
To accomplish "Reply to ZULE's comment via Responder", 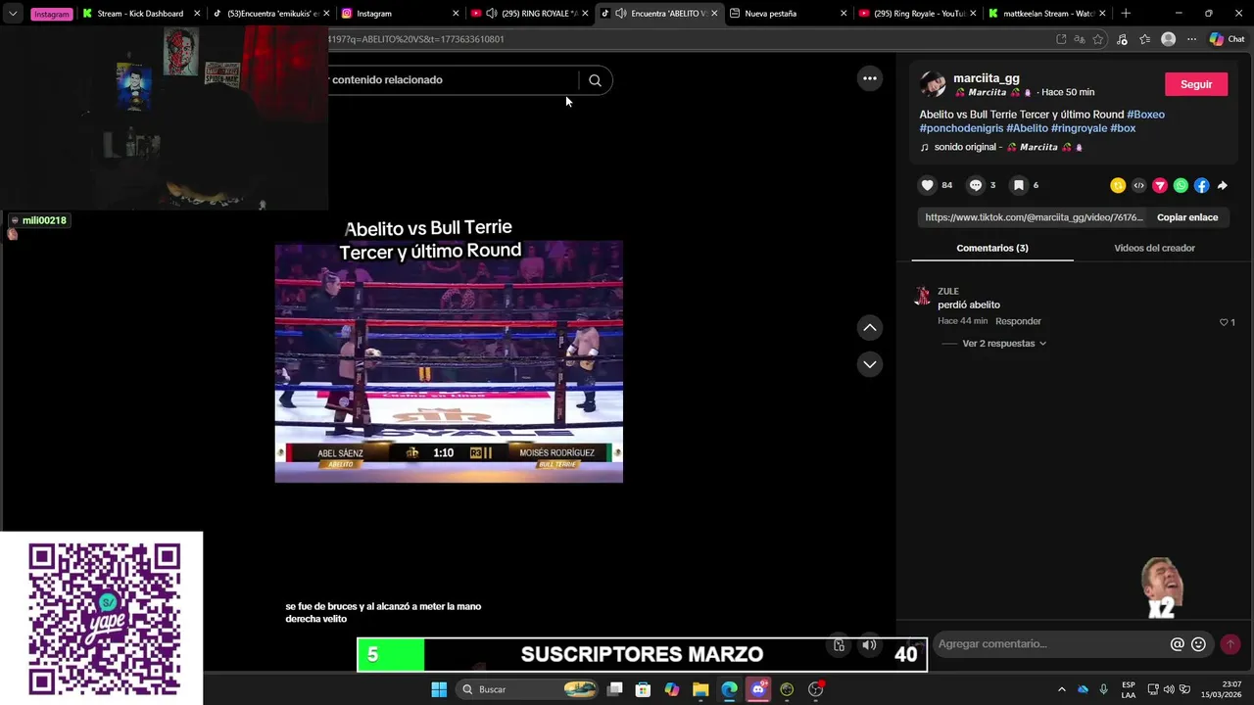I will pyautogui.click(x=1018, y=321).
